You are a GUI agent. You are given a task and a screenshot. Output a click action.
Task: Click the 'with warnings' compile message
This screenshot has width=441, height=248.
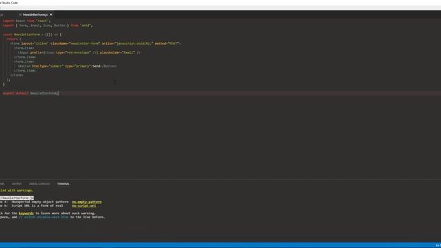[x=17, y=190]
